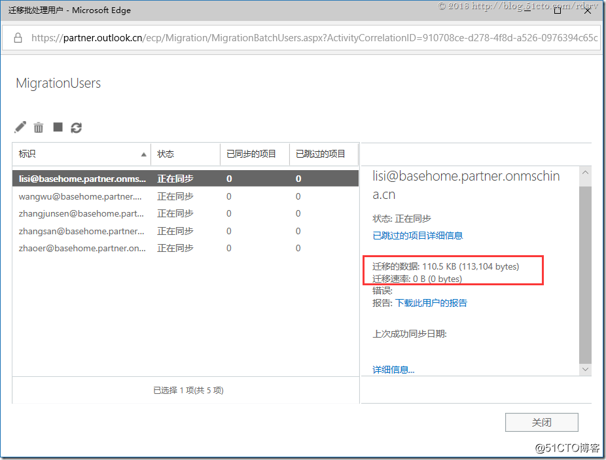The width and height of the screenshot is (606, 460).
Task: Click 状态: 正在同步 in details pane
Action: (402, 219)
